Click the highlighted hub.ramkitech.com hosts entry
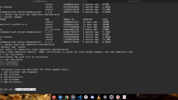The image size is (178, 100). (26, 89)
